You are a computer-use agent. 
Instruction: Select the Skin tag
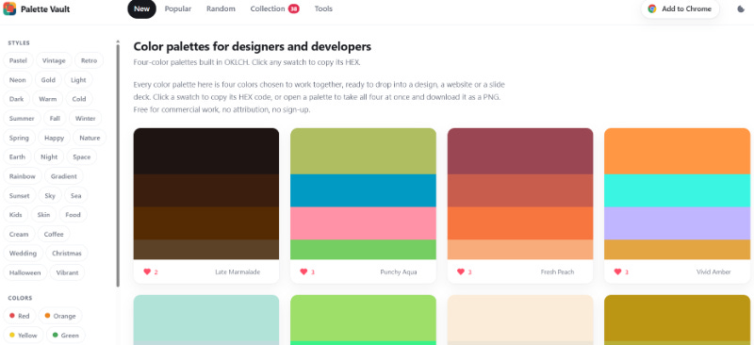click(x=43, y=215)
